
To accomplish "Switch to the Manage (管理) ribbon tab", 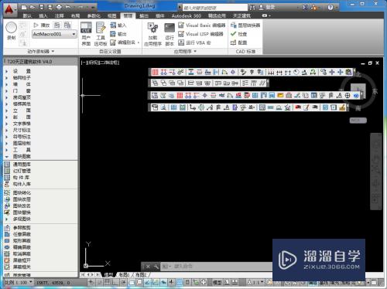I will click(128, 15).
